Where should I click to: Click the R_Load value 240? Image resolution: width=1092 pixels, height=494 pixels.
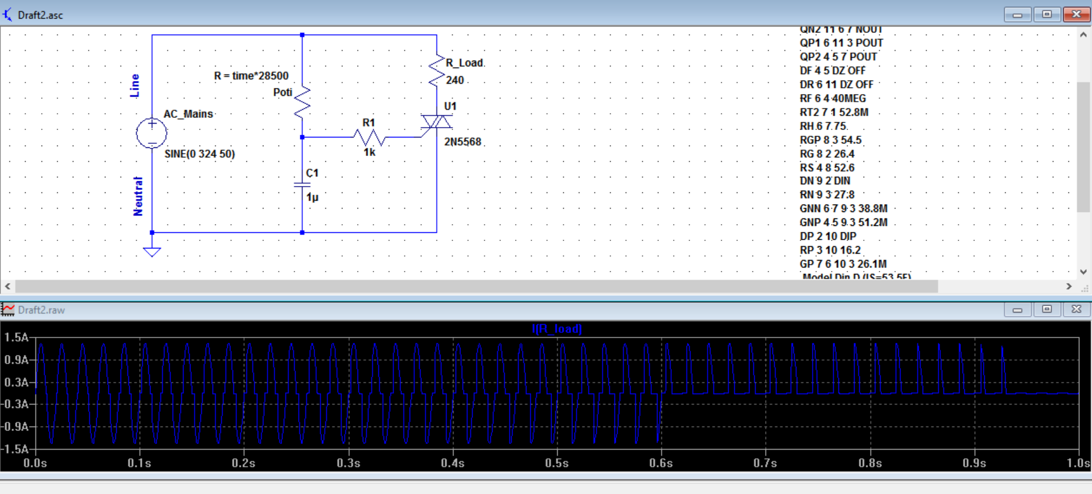point(455,80)
